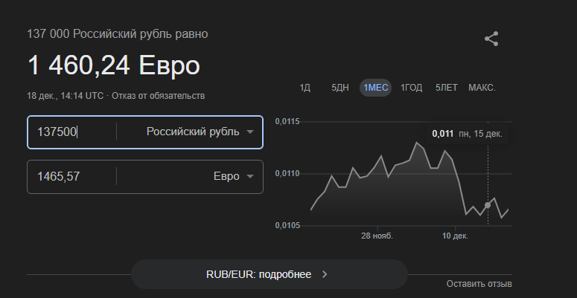
Task: Open the Евро currency dropdown
Action: 232,176
